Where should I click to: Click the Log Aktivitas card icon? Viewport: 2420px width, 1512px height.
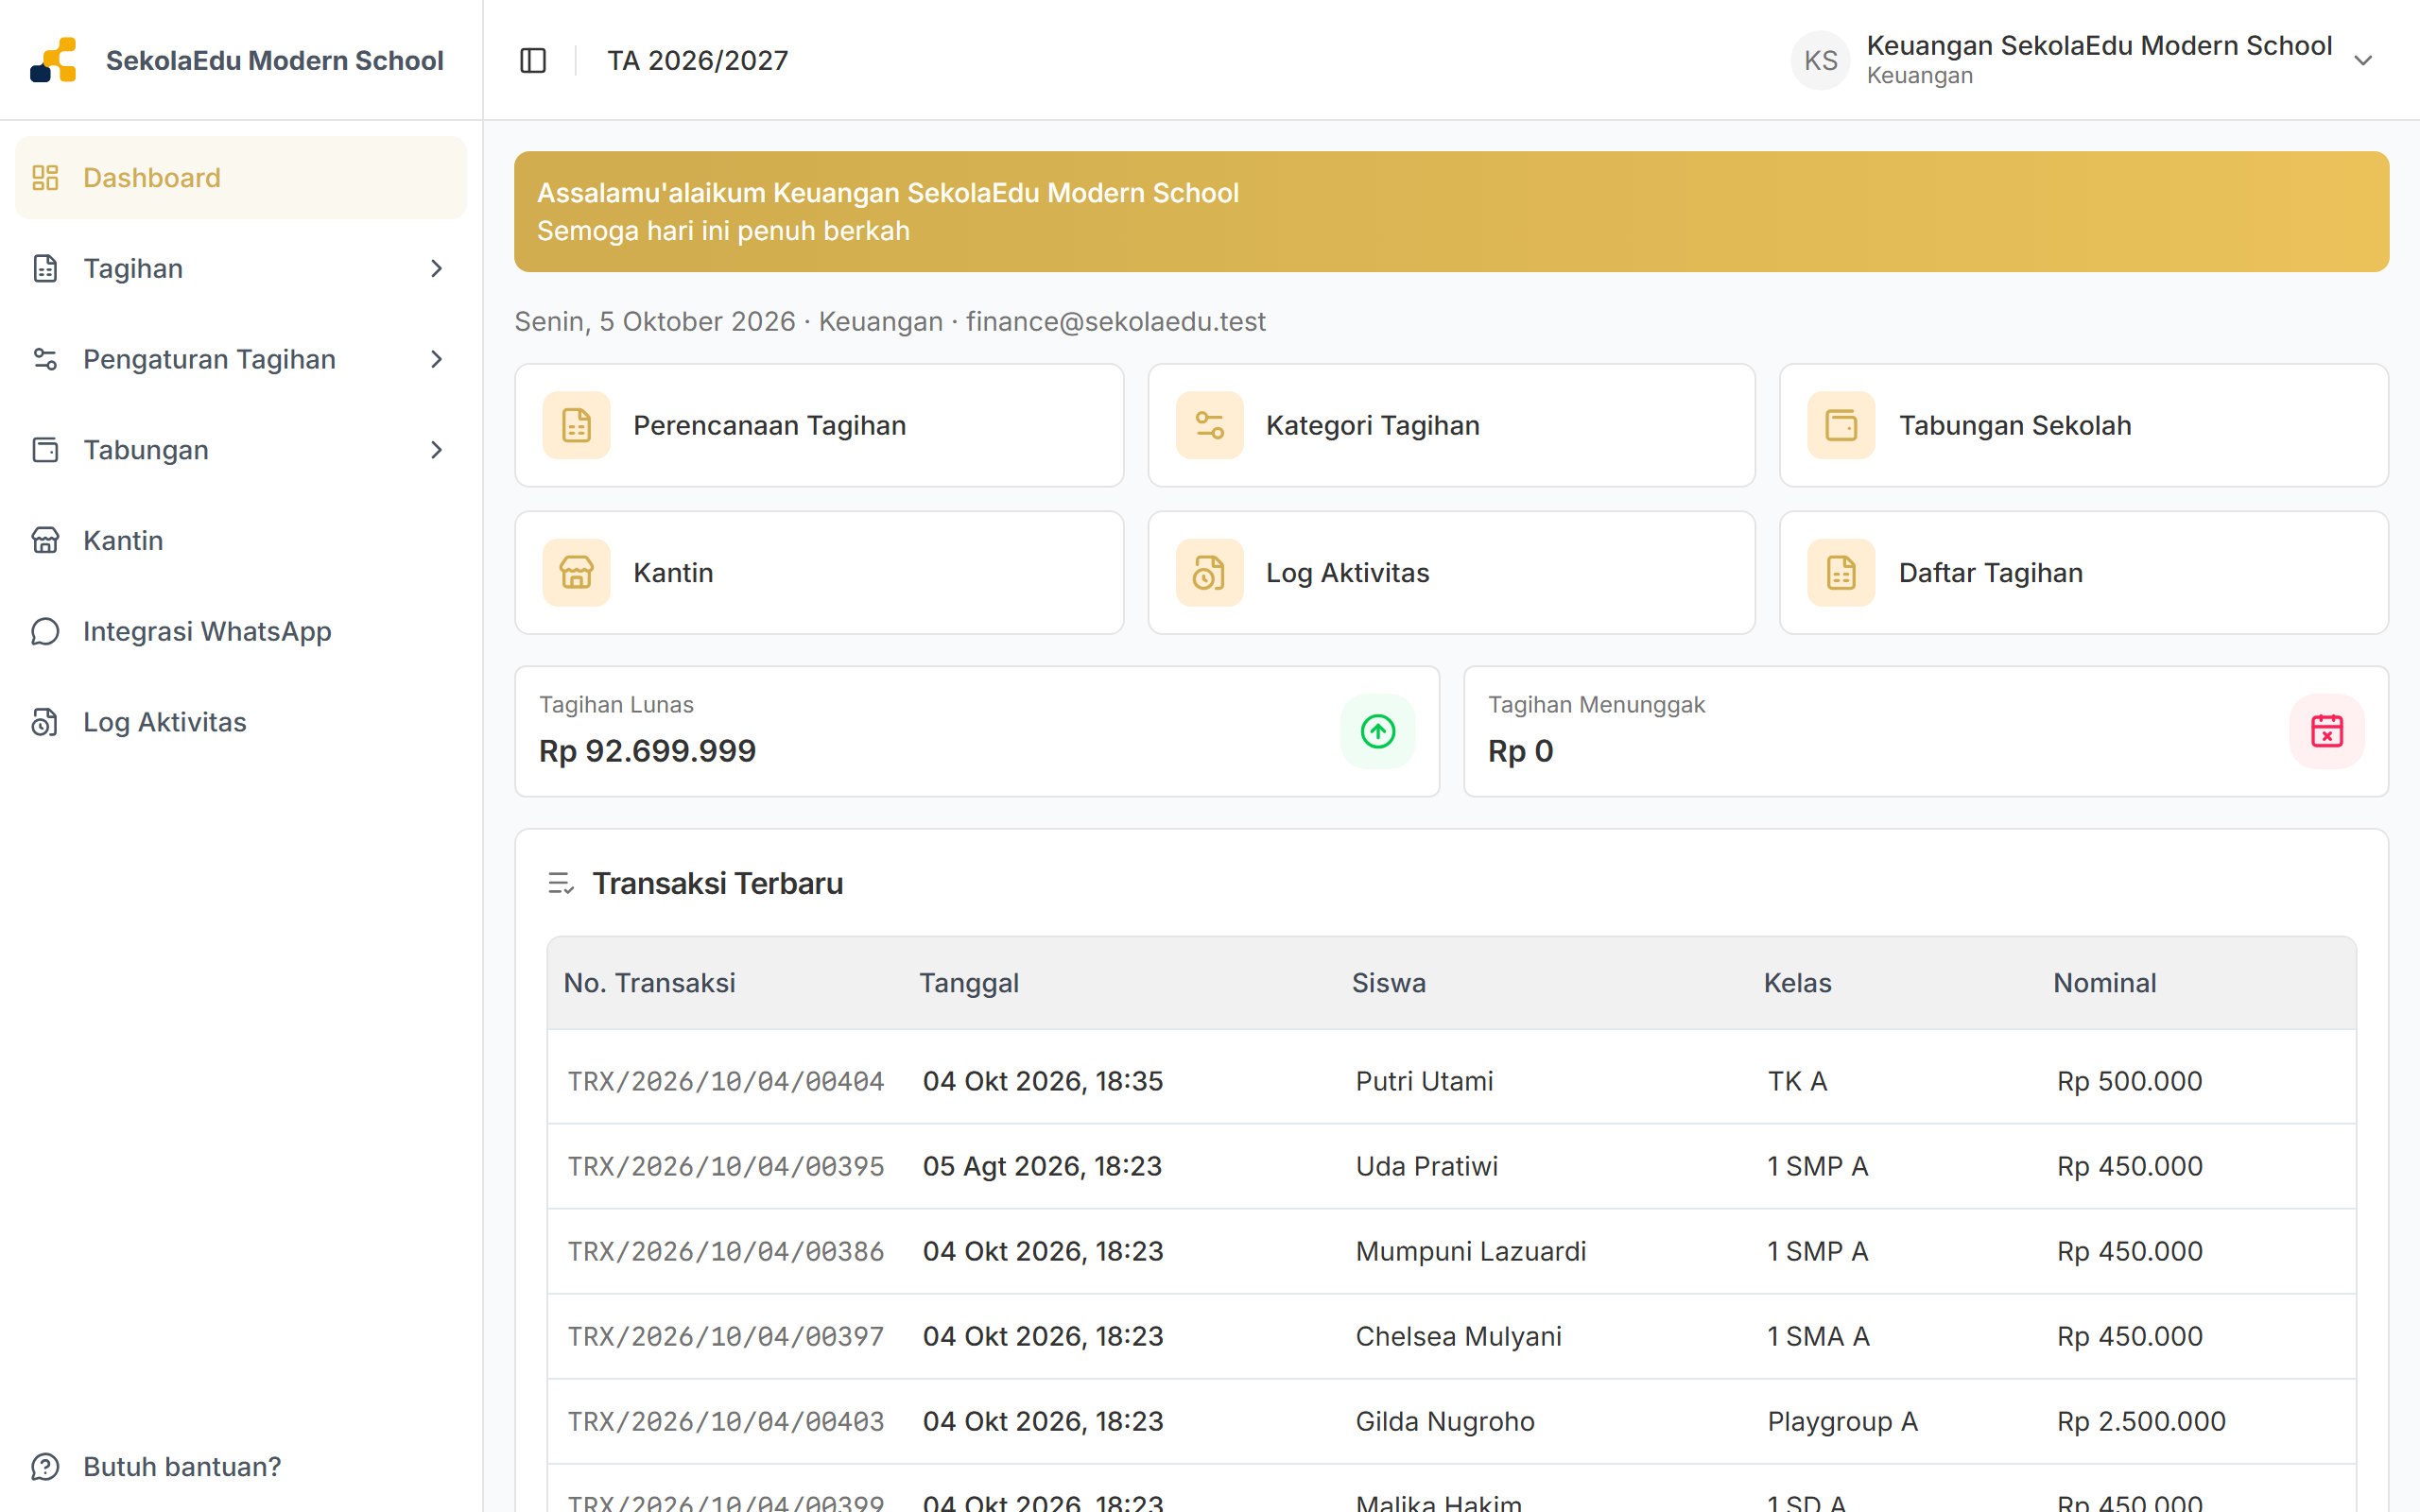pos(1209,573)
